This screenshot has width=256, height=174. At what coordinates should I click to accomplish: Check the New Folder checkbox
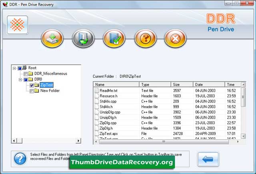32,91
